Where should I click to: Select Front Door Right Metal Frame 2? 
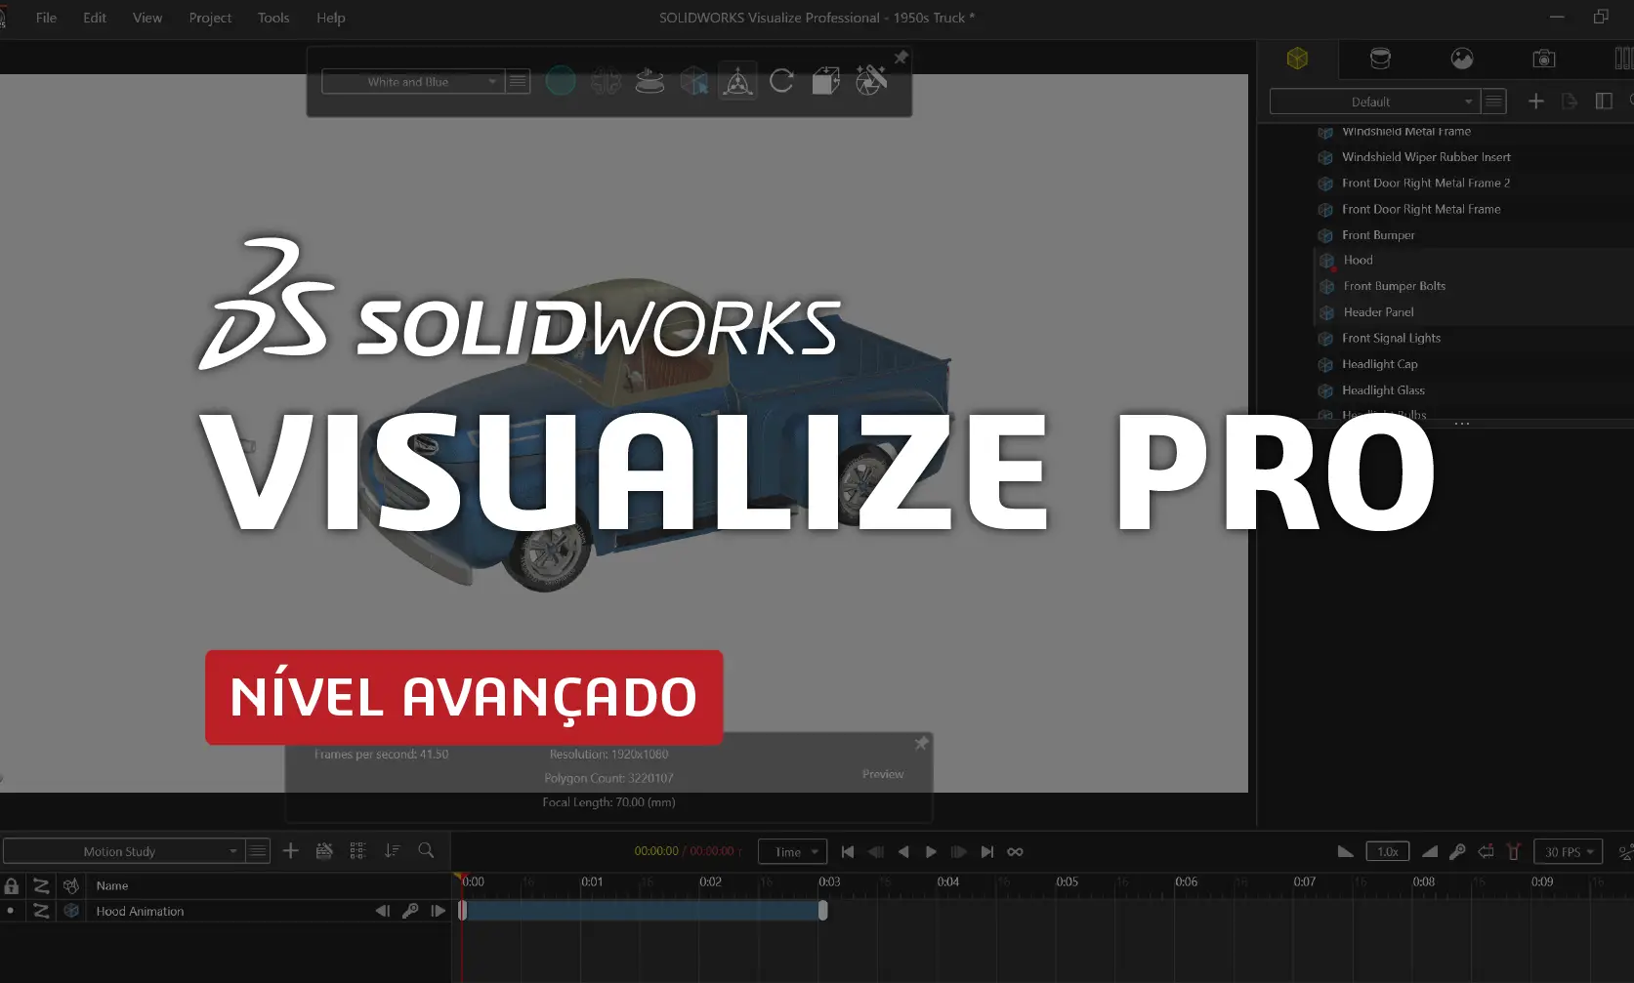1426,184
